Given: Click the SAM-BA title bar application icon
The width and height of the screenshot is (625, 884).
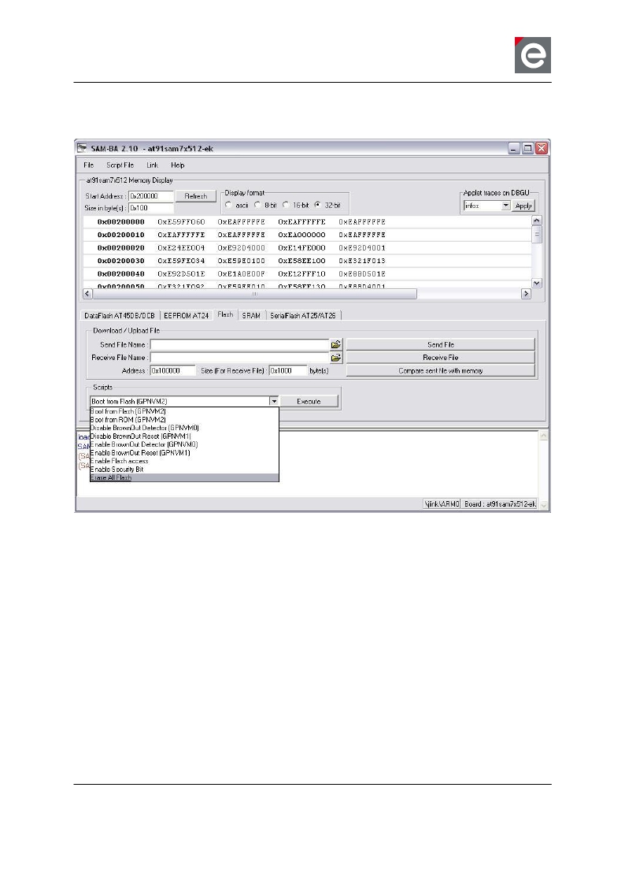Looking at the screenshot, I should pyautogui.click(x=82, y=148).
